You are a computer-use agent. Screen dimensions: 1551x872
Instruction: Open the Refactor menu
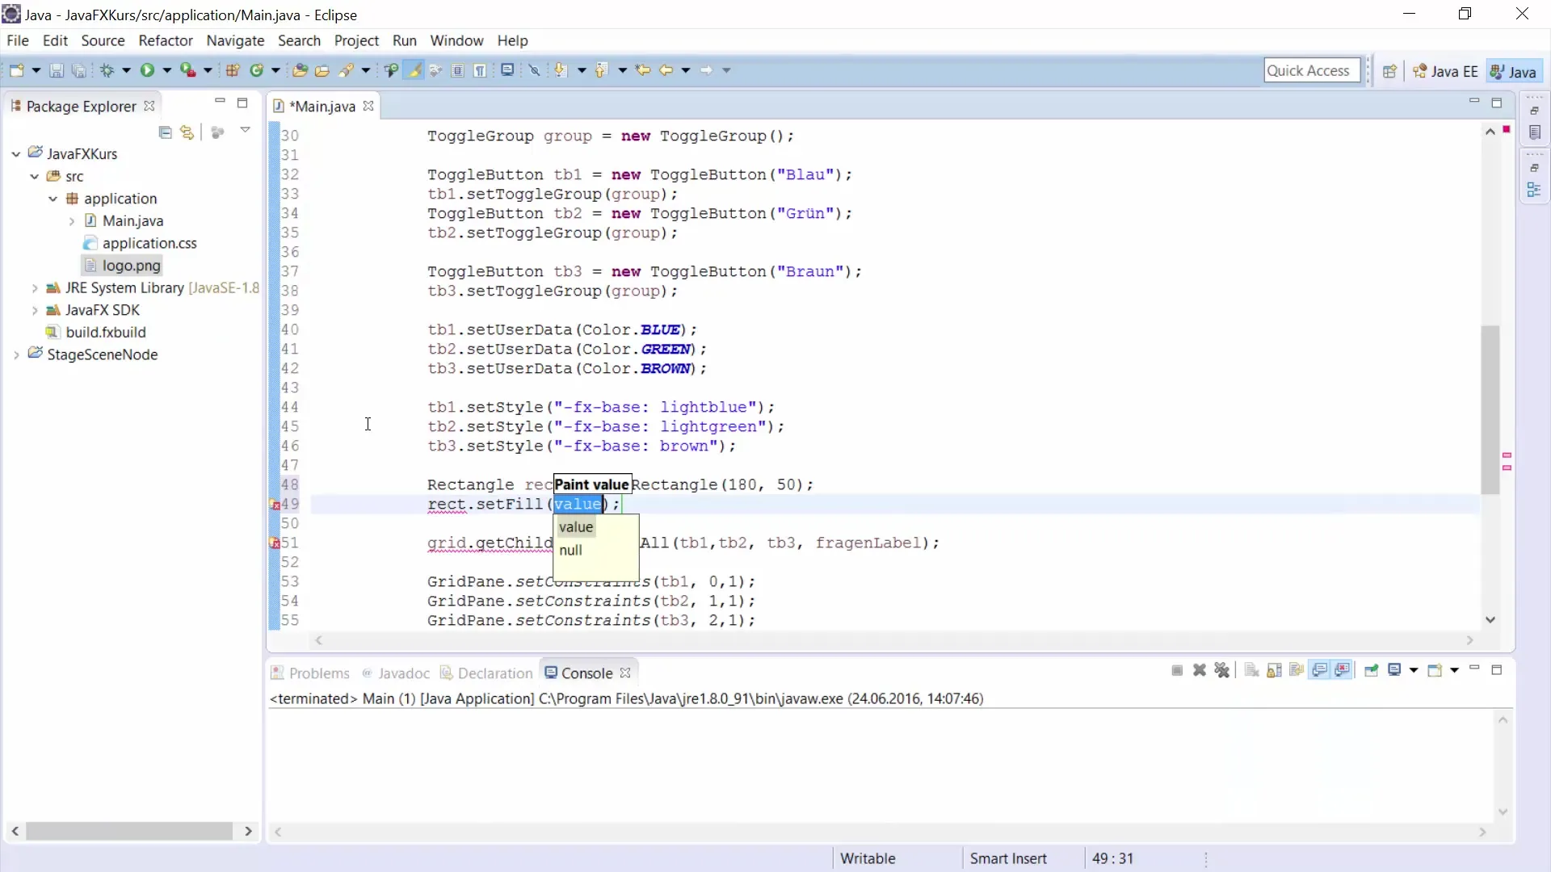pos(166,40)
